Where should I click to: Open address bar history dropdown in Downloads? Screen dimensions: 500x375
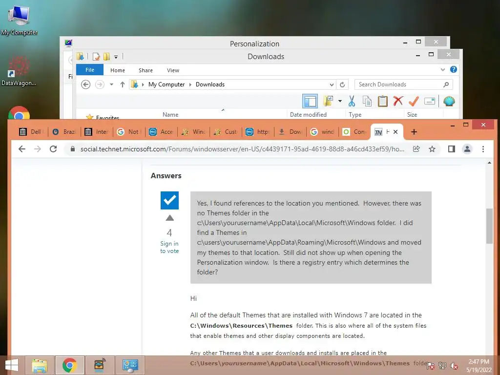(x=332, y=85)
